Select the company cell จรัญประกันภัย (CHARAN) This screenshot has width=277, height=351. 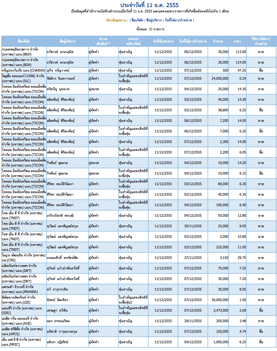(24, 70)
